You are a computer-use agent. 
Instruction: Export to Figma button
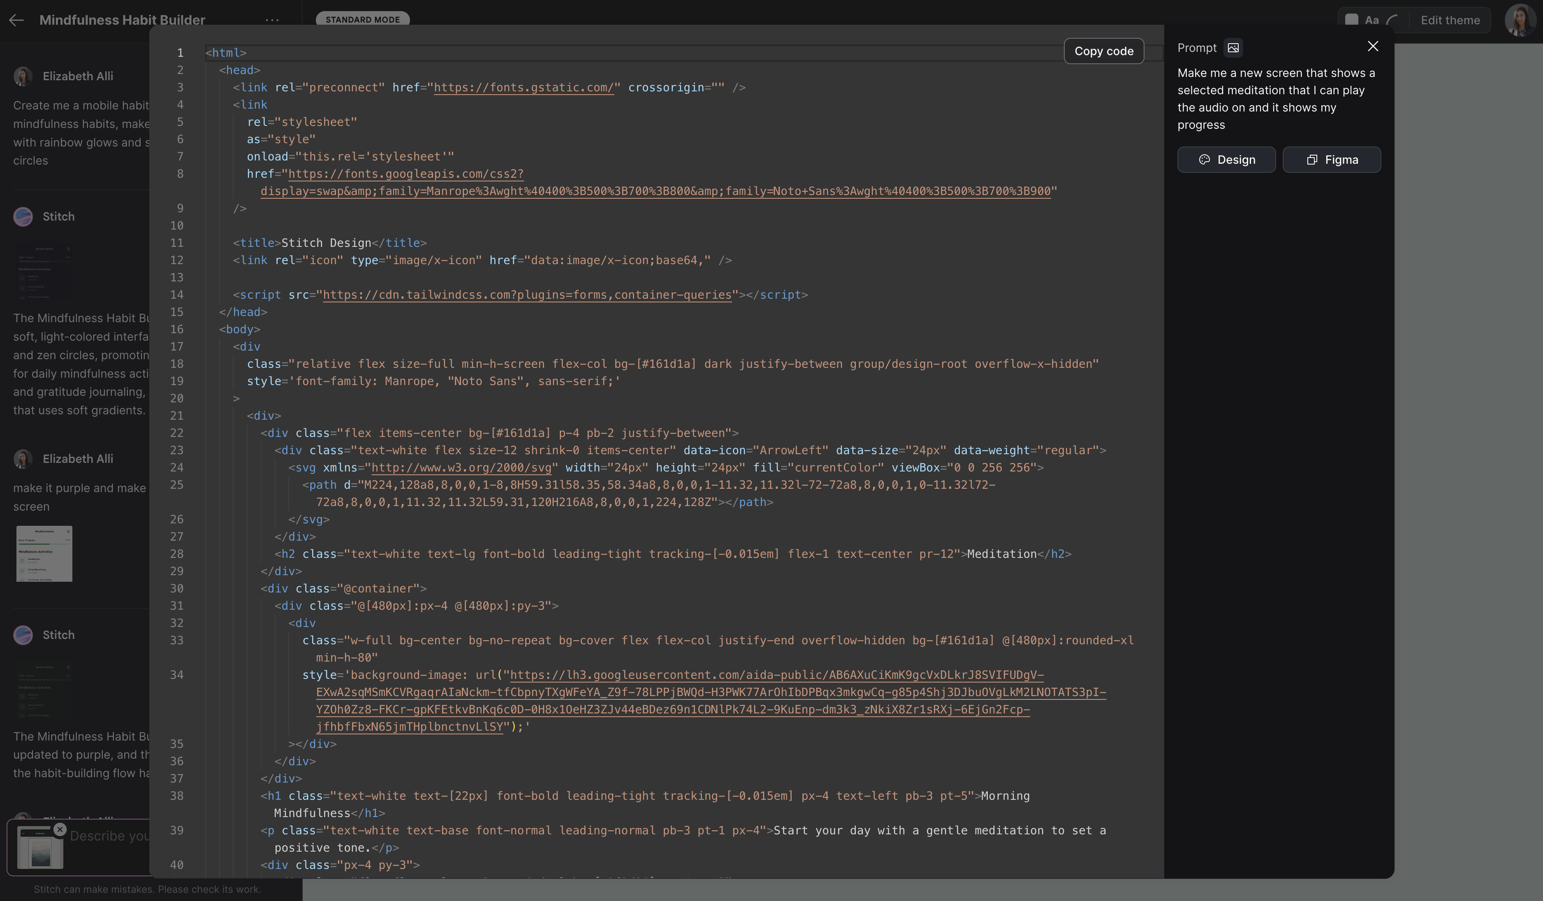click(x=1331, y=160)
